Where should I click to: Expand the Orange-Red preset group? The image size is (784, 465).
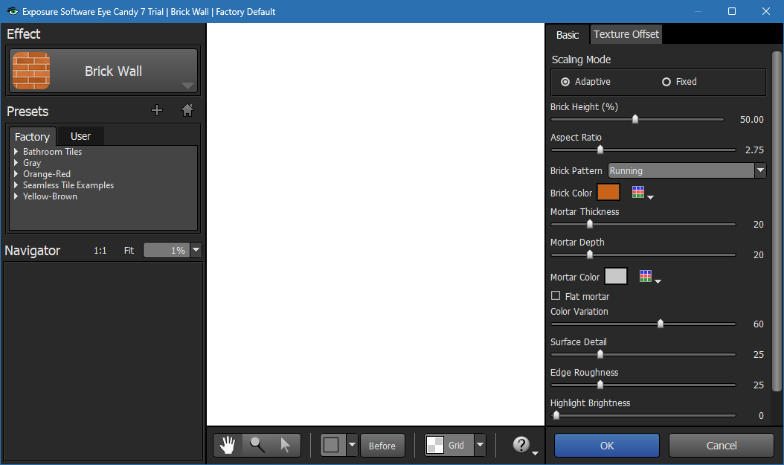point(16,174)
